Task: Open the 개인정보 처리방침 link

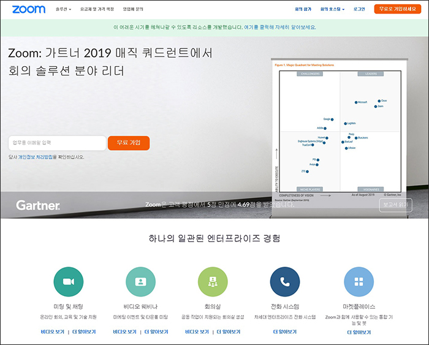Action: pos(36,157)
